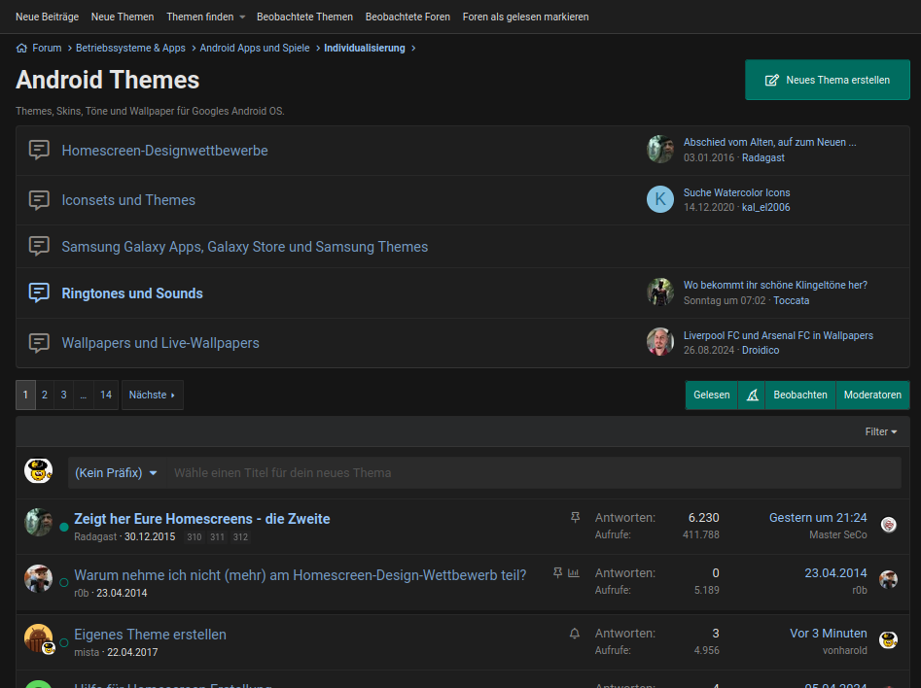This screenshot has height=688, width=921.
Task: Go to page 3
Action: point(64,396)
